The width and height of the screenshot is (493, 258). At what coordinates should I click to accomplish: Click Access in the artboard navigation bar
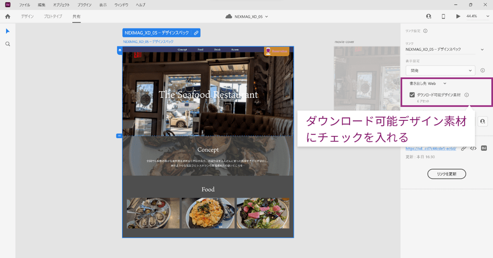coord(235,50)
